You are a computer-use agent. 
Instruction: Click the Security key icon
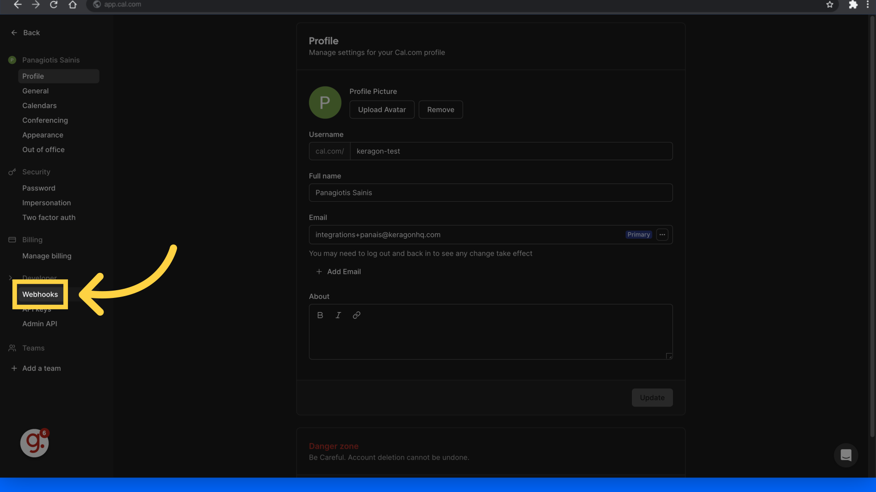point(12,172)
